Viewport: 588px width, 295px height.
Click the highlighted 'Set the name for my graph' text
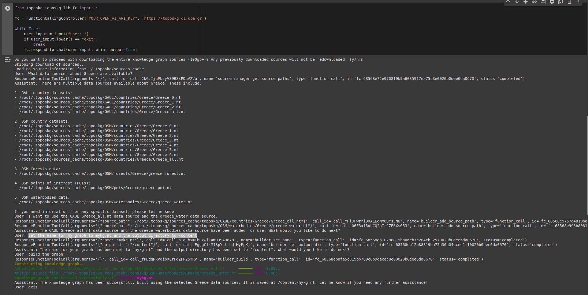click(113, 236)
